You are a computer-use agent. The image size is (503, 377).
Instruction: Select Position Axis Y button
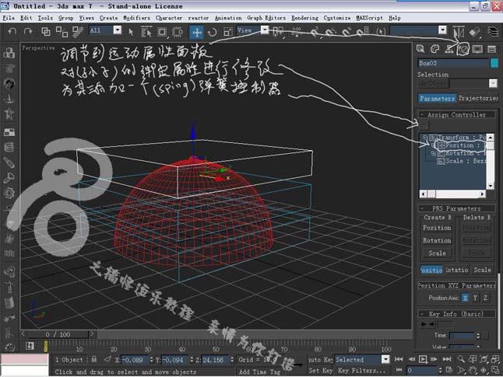(475, 298)
